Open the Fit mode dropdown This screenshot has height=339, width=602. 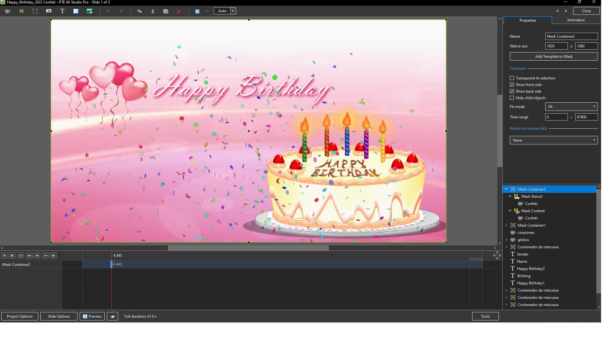tap(571, 107)
